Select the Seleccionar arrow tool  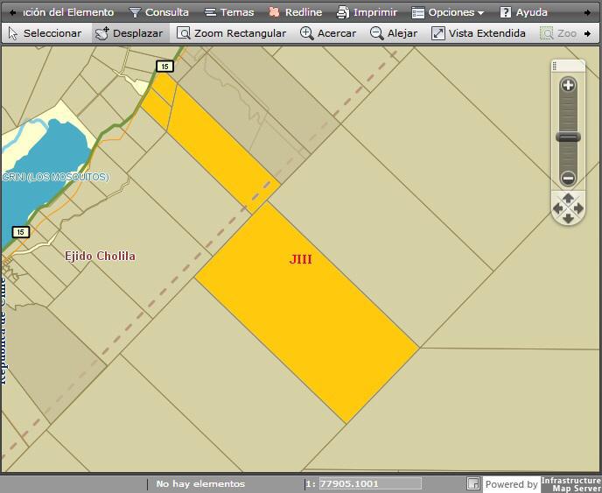[45, 33]
